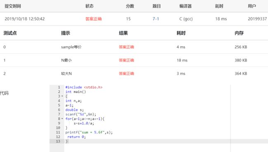Click the 状态 column header

(89, 6)
